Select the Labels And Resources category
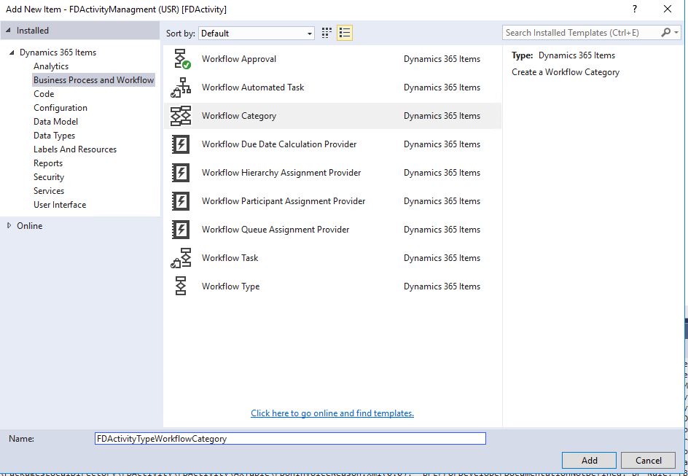Viewport: 688px width, 476px height. click(75, 149)
